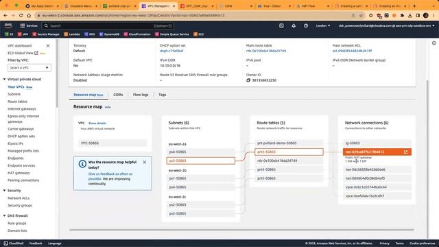
Task: Open the IAM shortcut
Action: coord(23,34)
